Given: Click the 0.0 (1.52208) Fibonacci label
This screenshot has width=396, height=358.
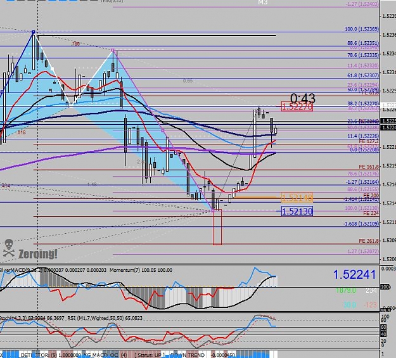Looking at the screenshot, I should [x=363, y=150].
